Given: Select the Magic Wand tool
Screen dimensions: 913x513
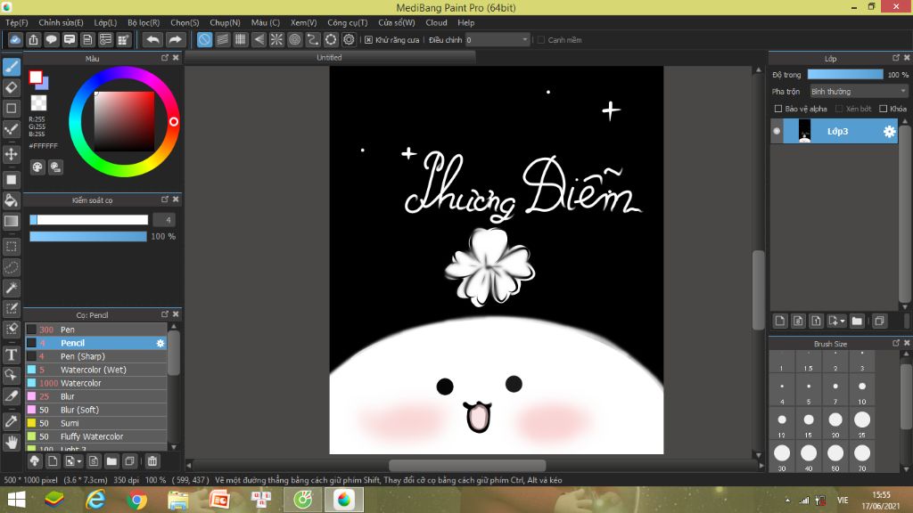Looking at the screenshot, I should (x=11, y=288).
